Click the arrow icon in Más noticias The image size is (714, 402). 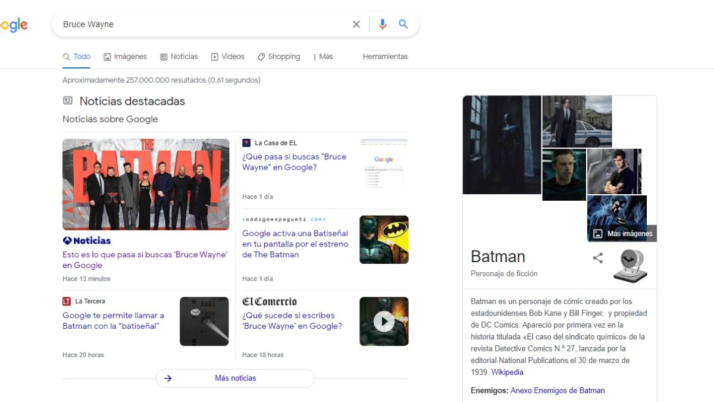[168, 378]
